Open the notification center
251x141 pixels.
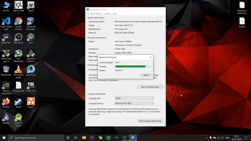point(246,137)
